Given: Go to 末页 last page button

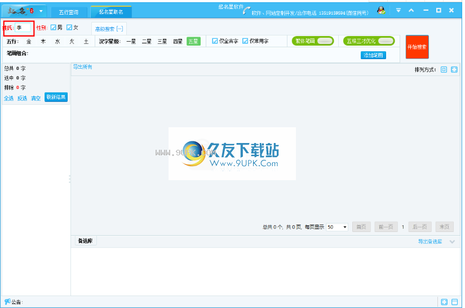Looking at the screenshot, I should (x=444, y=227).
